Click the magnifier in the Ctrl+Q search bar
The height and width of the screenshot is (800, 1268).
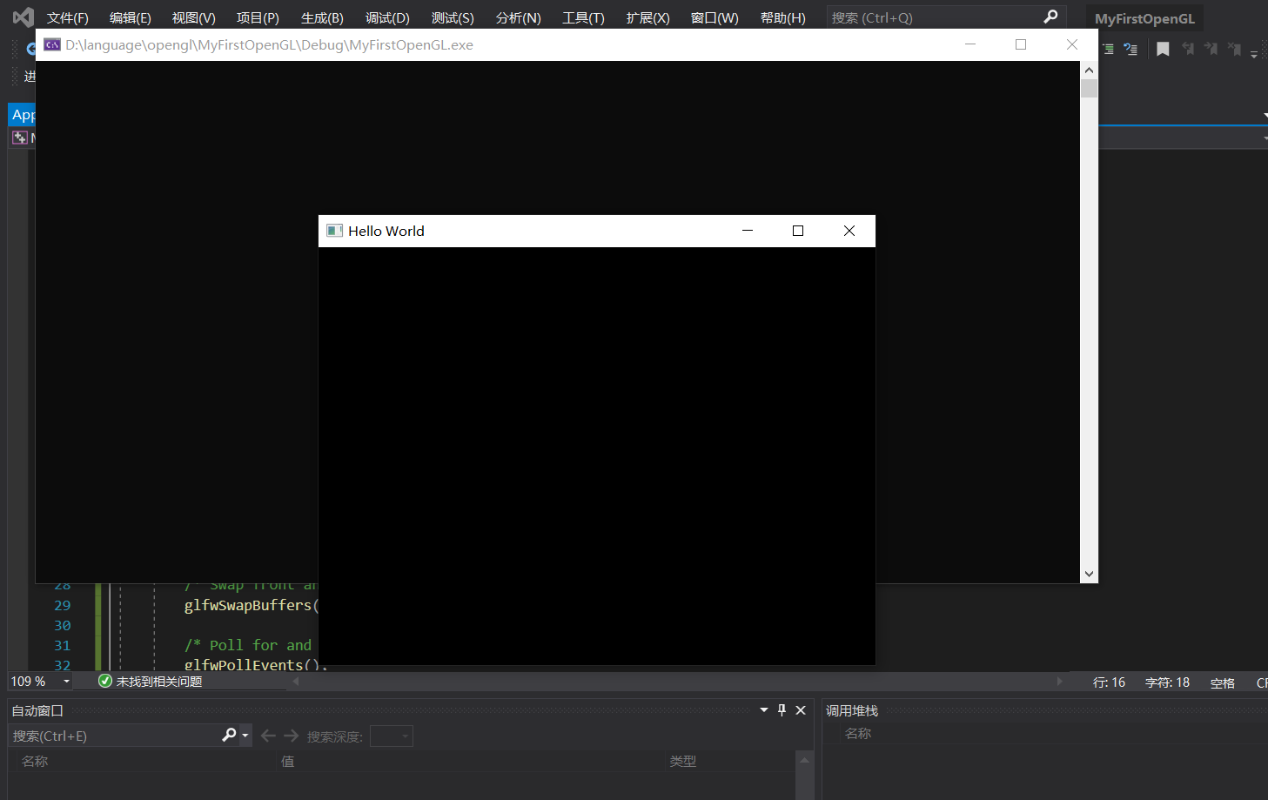(1050, 17)
